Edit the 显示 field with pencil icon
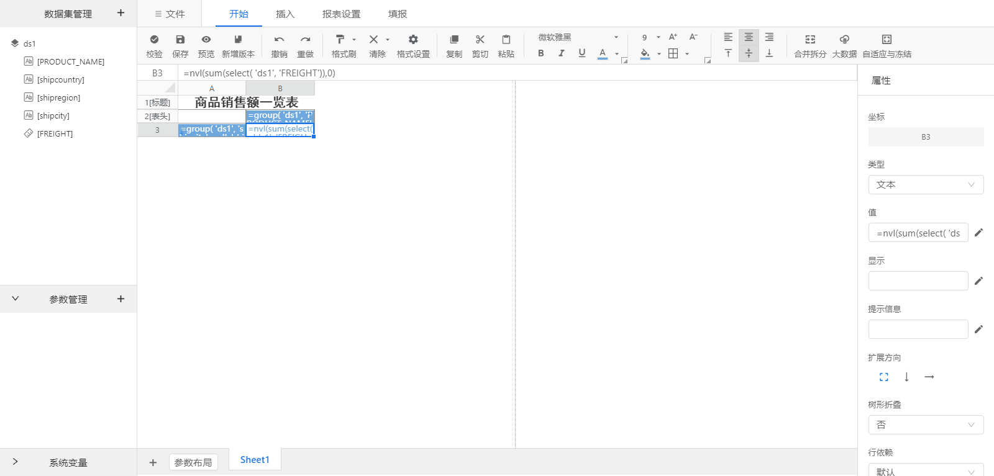Screen dimensions: 994x476 (978, 281)
